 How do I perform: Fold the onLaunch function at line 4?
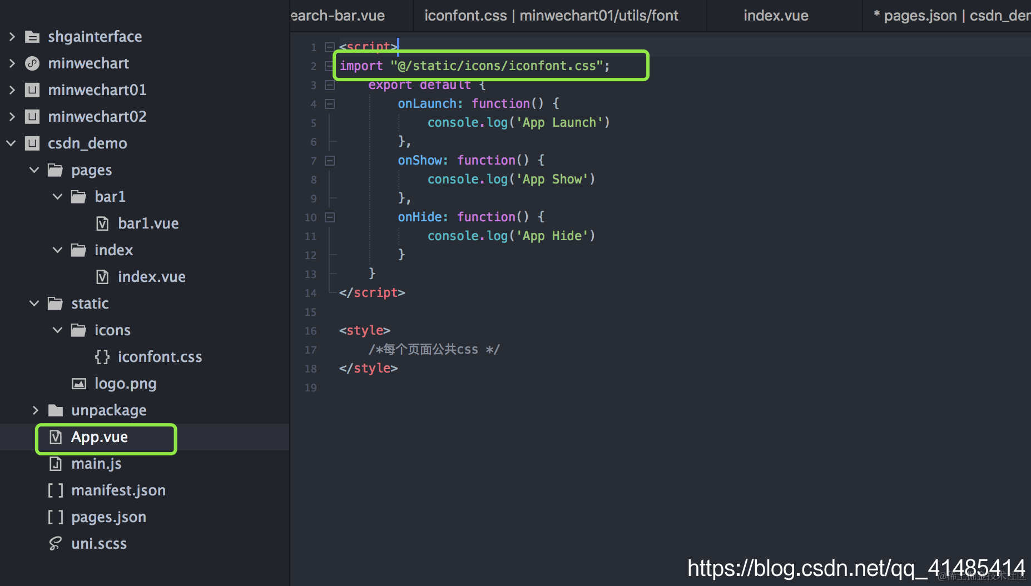tap(329, 104)
